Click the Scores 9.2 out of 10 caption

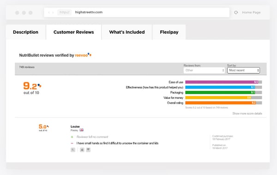(206, 108)
